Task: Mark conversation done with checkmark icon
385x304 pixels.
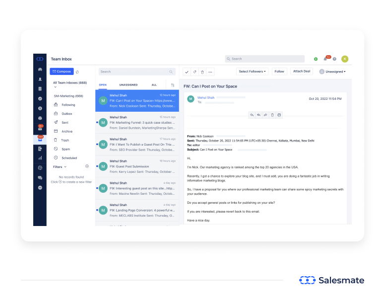Action: pyautogui.click(x=187, y=72)
